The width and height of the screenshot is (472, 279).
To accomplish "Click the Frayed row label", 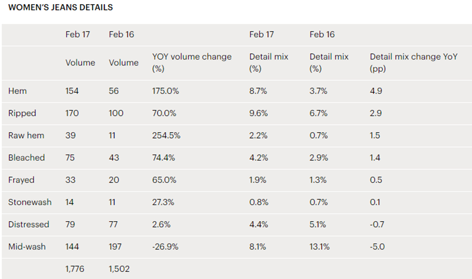I will point(21,180).
